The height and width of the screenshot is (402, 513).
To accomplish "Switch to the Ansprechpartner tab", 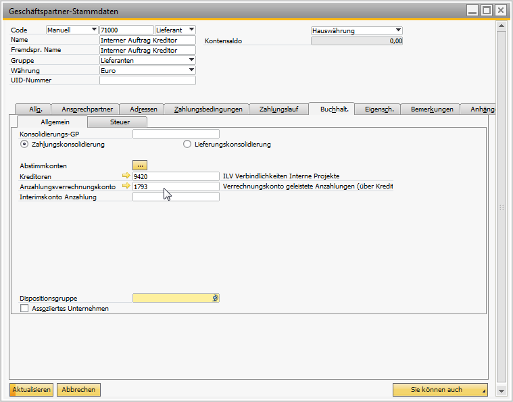I will (x=87, y=109).
